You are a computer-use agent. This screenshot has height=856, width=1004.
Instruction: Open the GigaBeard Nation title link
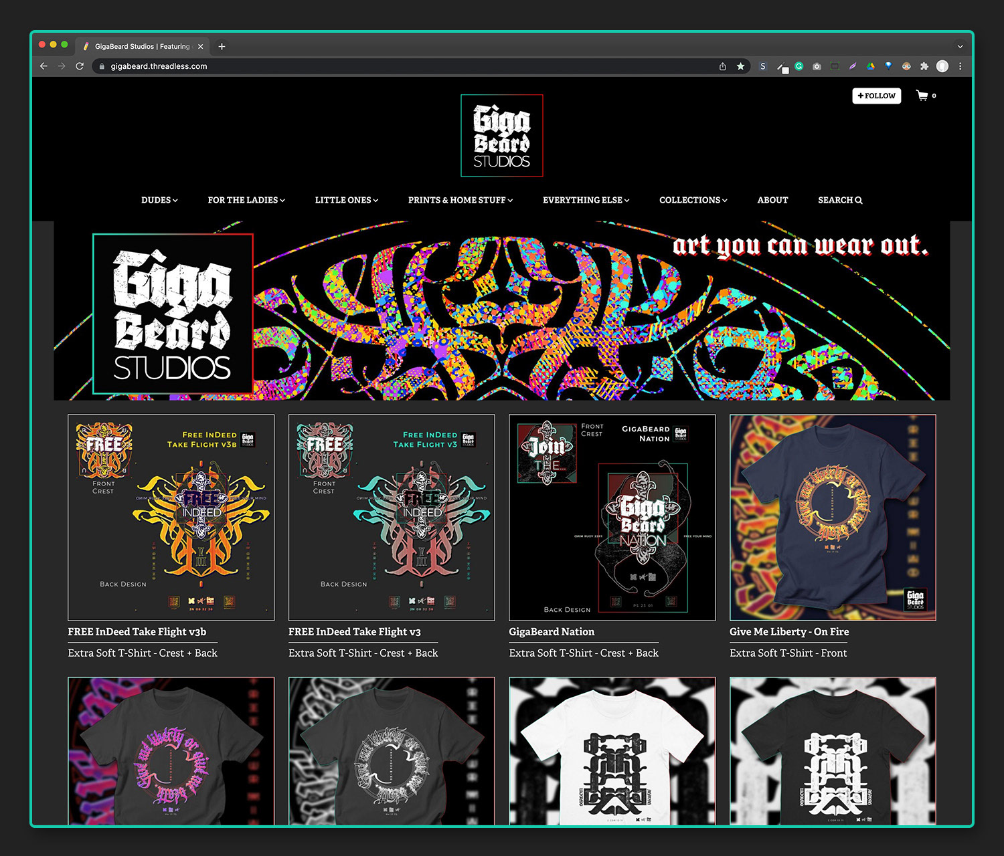552,632
